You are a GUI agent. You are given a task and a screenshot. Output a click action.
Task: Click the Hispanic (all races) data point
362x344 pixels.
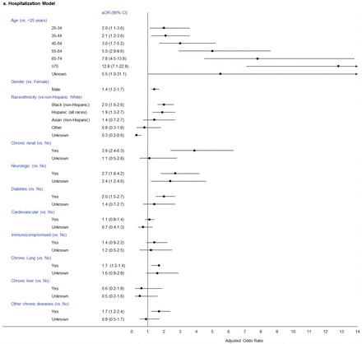click(x=162, y=112)
